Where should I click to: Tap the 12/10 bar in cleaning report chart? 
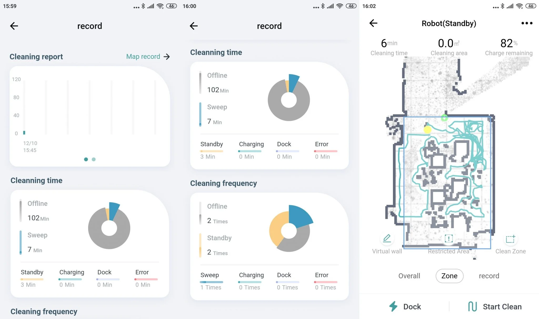24,132
